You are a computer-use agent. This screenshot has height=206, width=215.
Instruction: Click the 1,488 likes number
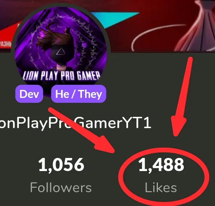[x=161, y=165]
